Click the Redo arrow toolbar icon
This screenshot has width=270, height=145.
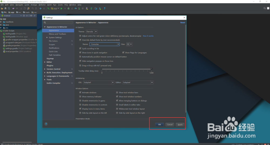pyautogui.click(x=17, y=8)
